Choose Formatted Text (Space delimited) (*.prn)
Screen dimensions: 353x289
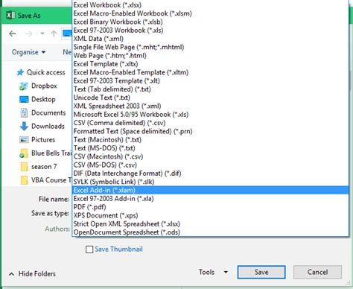tap(210, 131)
